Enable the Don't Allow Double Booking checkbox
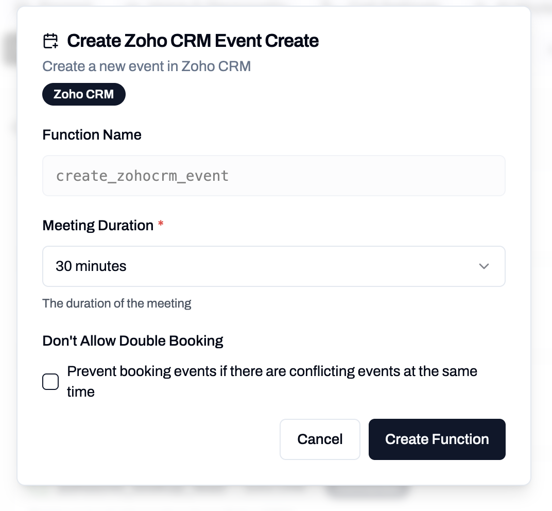 tap(50, 382)
